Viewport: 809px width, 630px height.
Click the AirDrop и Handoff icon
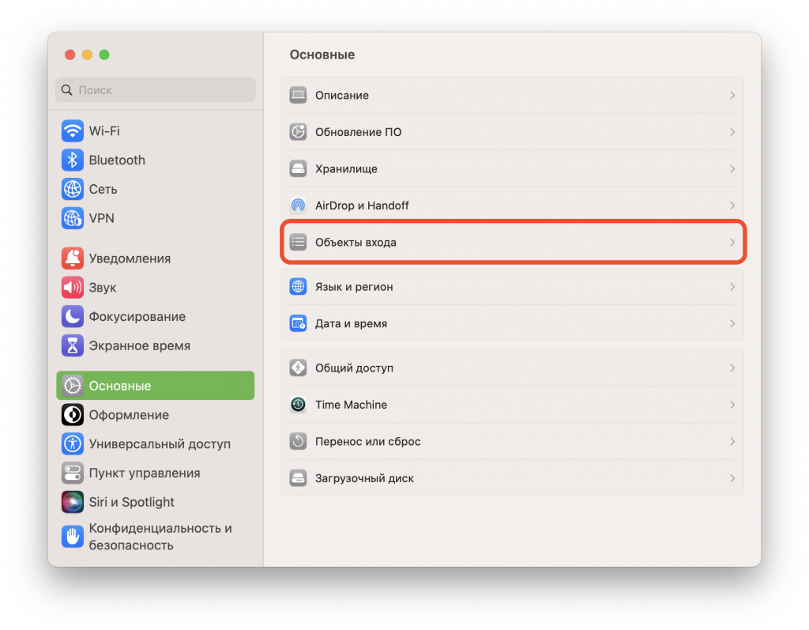[x=298, y=206]
